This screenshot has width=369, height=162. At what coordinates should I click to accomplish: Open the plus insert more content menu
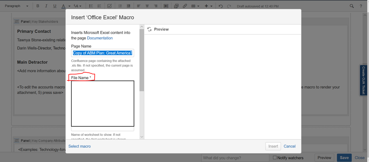click(208, 6)
